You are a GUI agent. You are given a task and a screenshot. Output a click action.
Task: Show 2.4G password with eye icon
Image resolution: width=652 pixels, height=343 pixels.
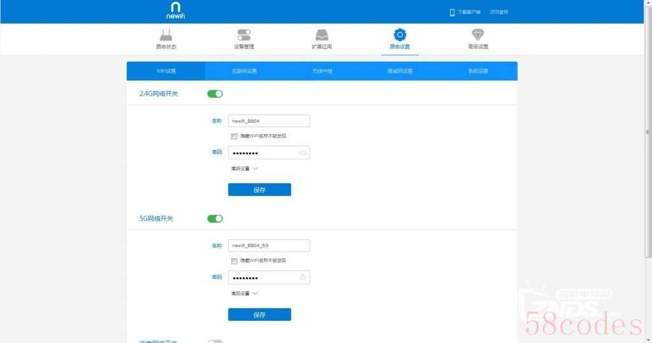[x=303, y=153]
